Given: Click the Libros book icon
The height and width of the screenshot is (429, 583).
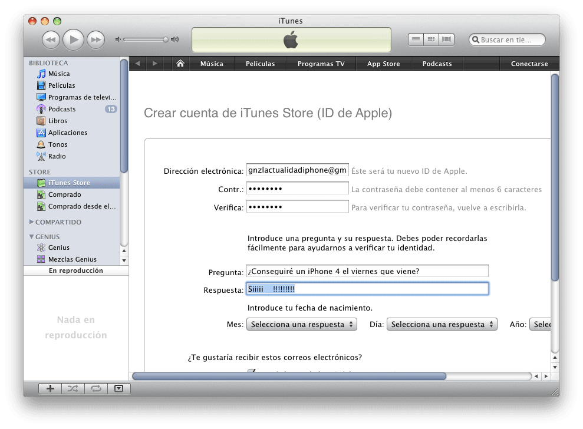Looking at the screenshot, I should (41, 121).
